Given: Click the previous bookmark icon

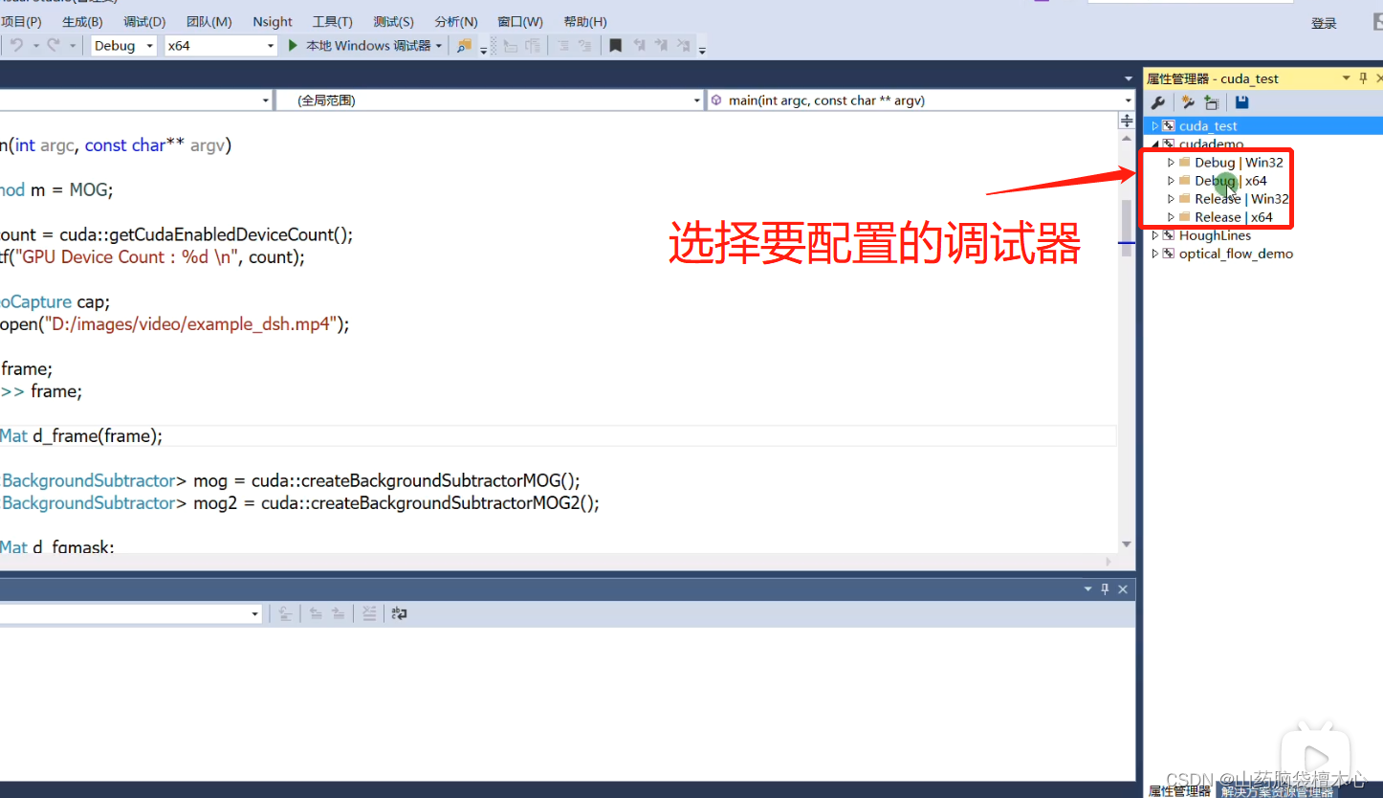Looking at the screenshot, I should (x=638, y=45).
